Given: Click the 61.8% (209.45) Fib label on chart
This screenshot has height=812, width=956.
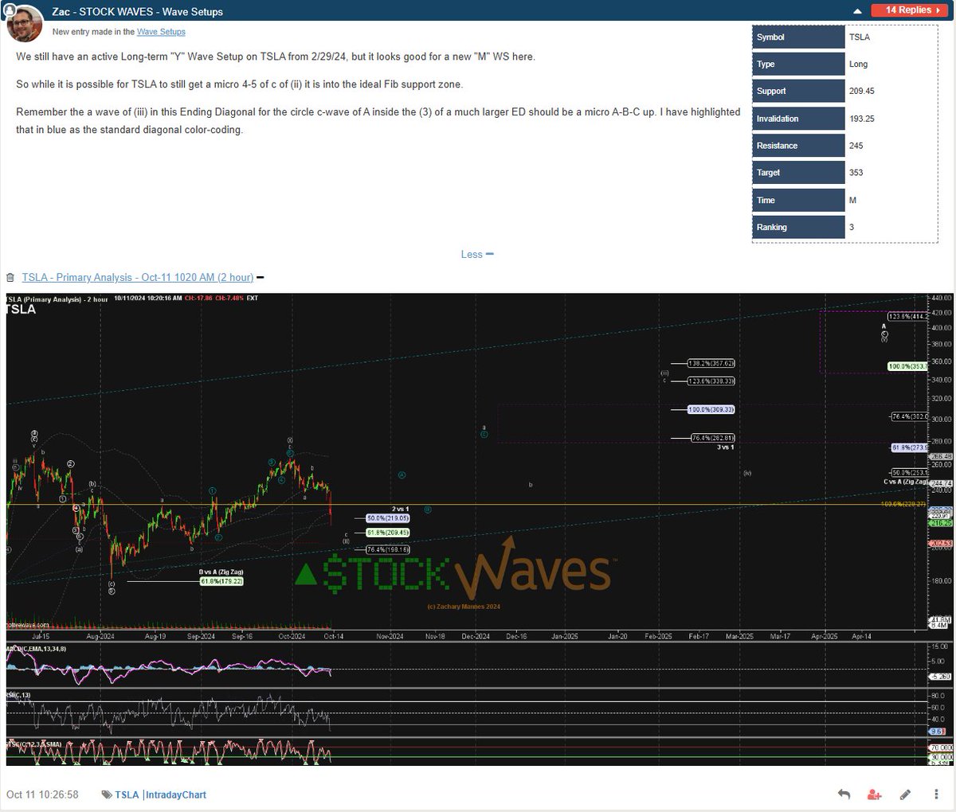Looking at the screenshot, I should 388,533.
